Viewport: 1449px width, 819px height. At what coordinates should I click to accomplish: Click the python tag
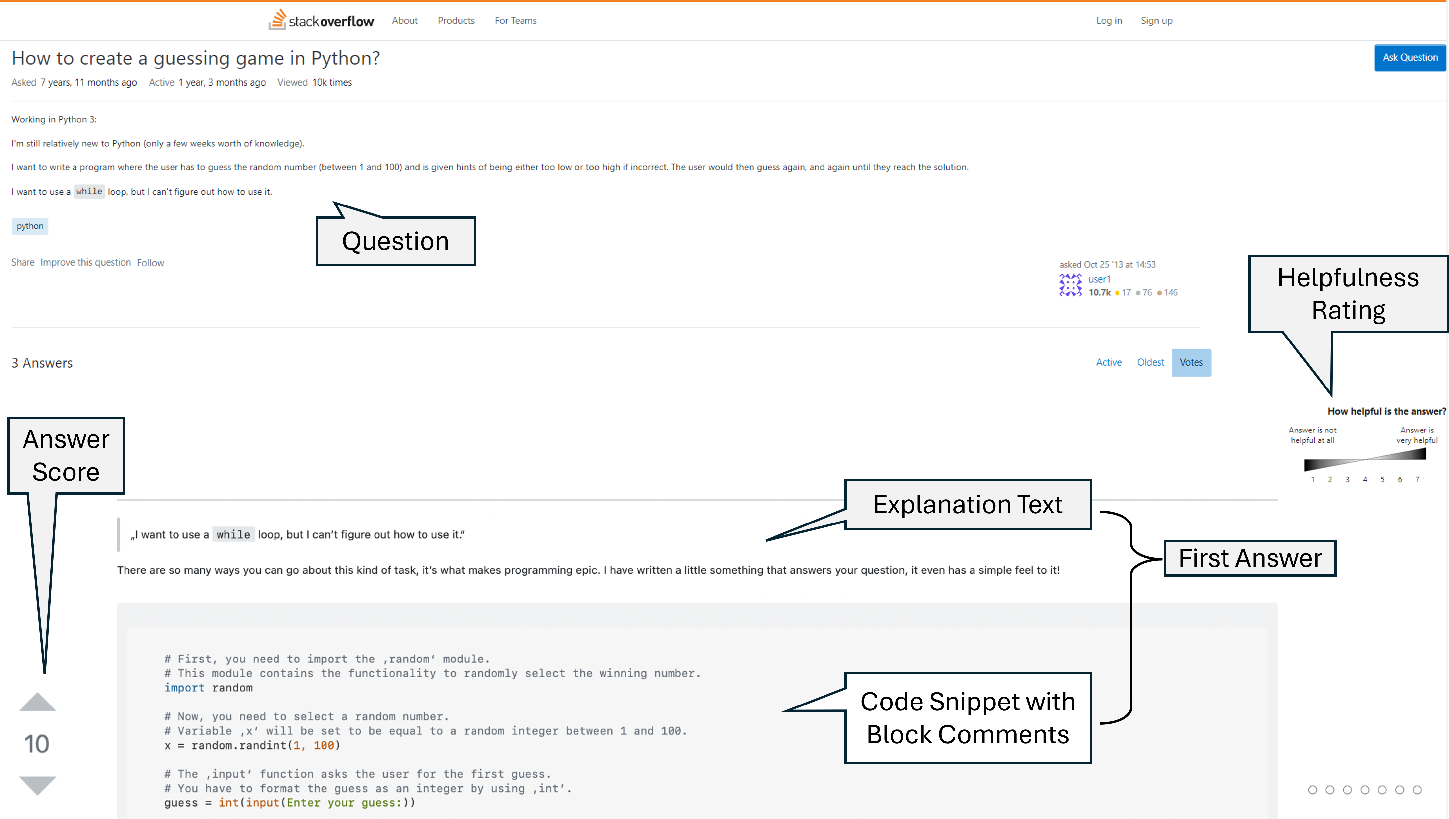pos(30,226)
